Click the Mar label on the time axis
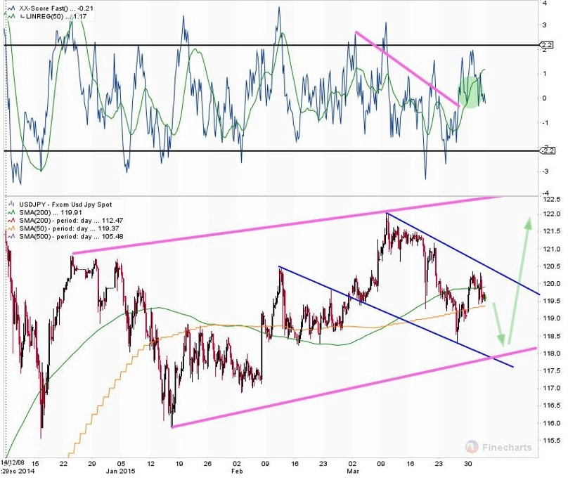This screenshot has width=568, height=480. click(352, 471)
